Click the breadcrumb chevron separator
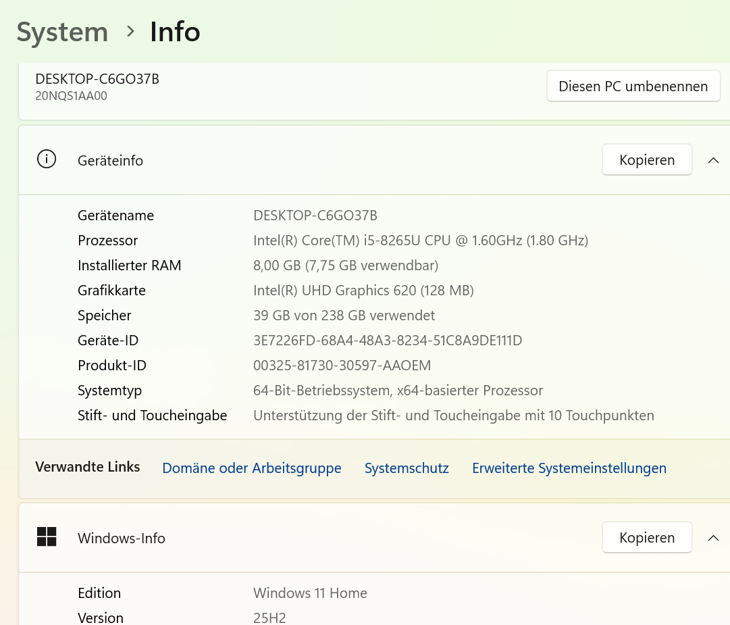 pyautogui.click(x=130, y=32)
